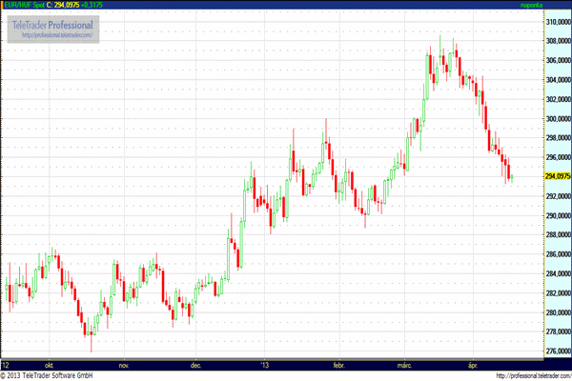Select the '12 year marker on time axis
Image resolution: width=572 pixels, height=381 pixels.
[x=7, y=365]
